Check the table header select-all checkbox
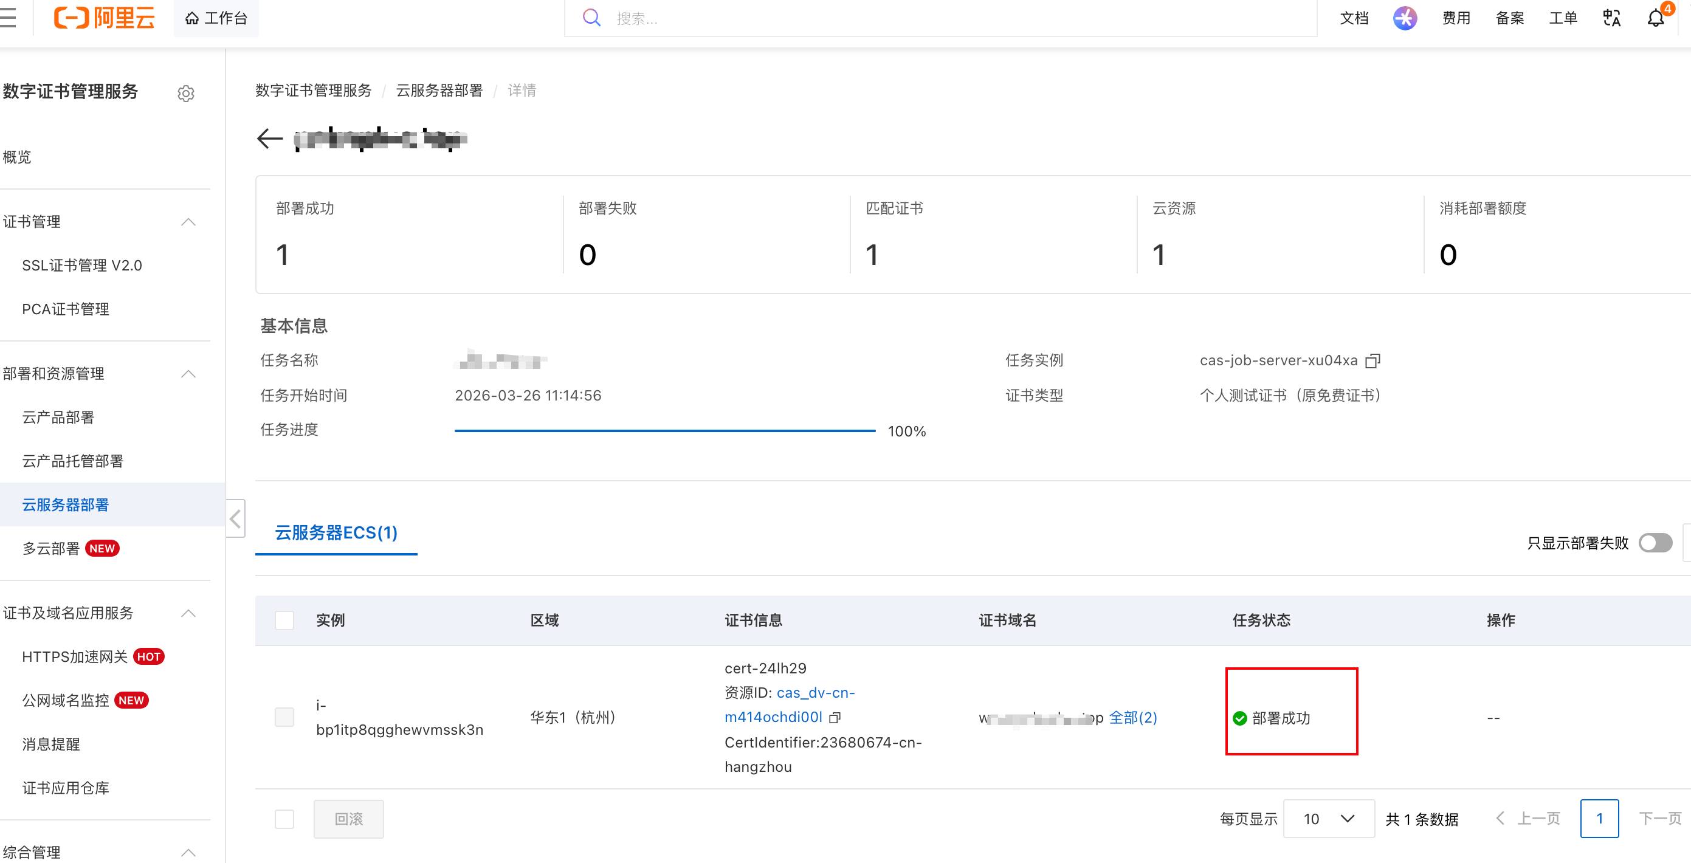 coord(284,620)
